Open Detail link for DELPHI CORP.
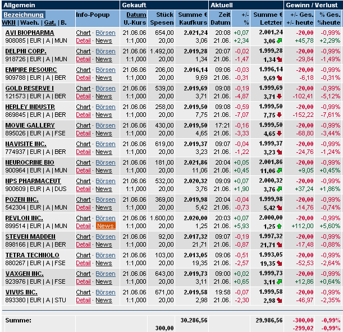This screenshot has width=343, height=332. (x=83, y=60)
